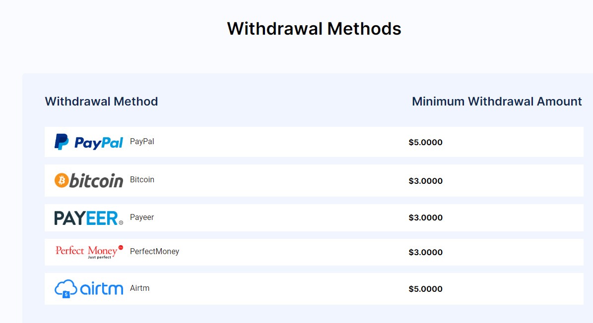Select the Airtm text label

tap(139, 288)
